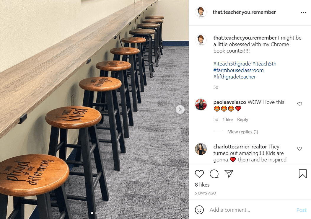Like charlottecarrier_realtor's comment heart

(x=299, y=149)
